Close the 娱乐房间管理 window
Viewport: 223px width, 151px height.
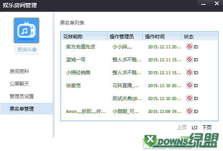click(217, 3)
